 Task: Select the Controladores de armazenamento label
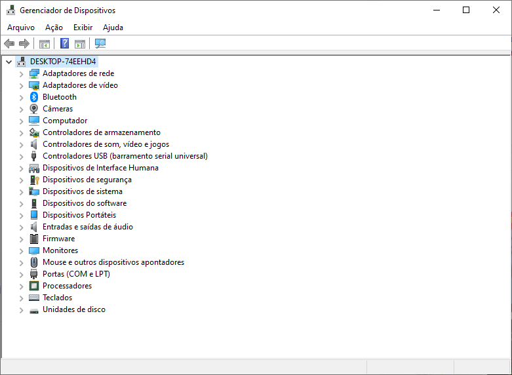pyautogui.click(x=102, y=132)
